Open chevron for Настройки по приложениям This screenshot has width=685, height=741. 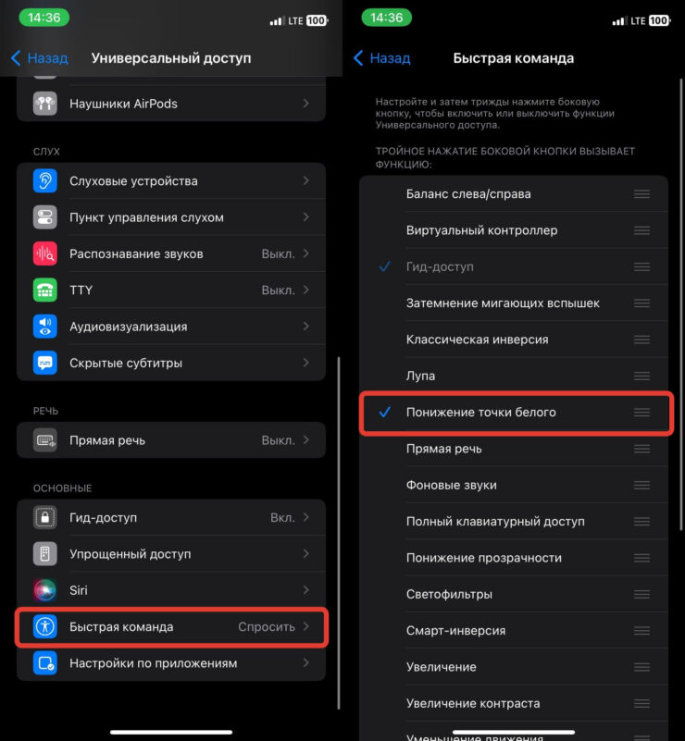(305, 663)
